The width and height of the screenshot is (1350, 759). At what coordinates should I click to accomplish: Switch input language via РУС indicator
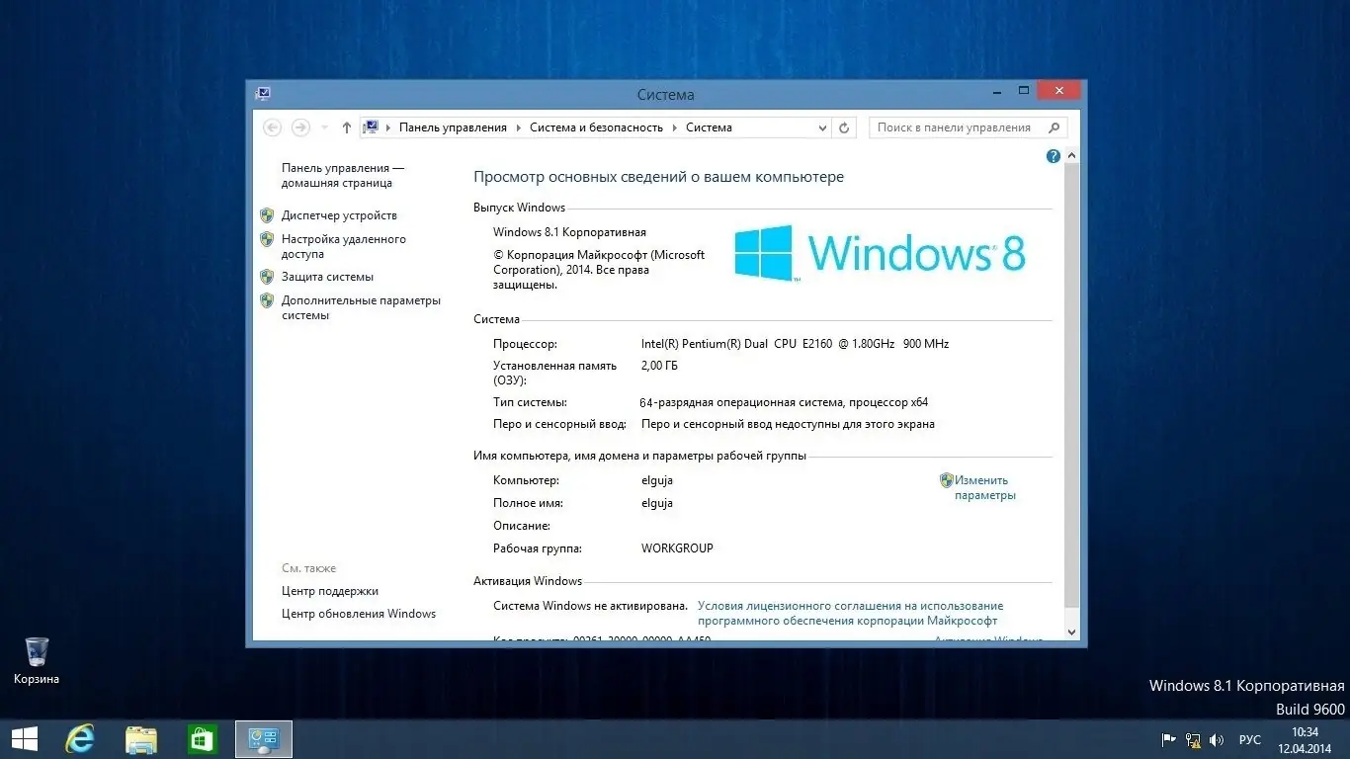pos(1250,740)
